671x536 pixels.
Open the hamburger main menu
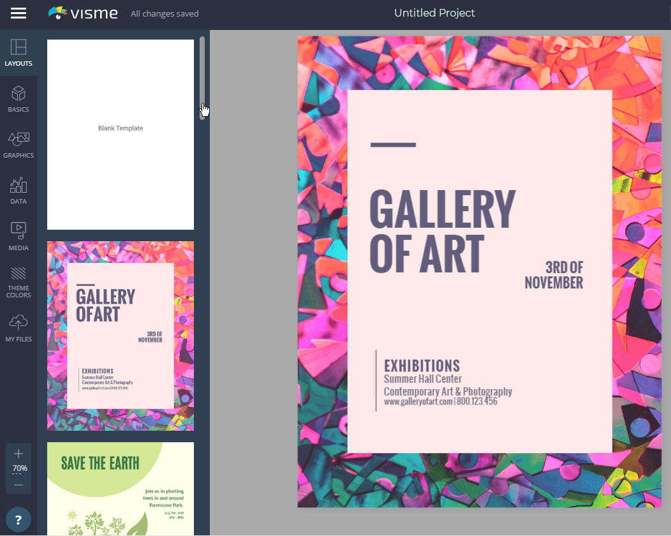point(18,13)
